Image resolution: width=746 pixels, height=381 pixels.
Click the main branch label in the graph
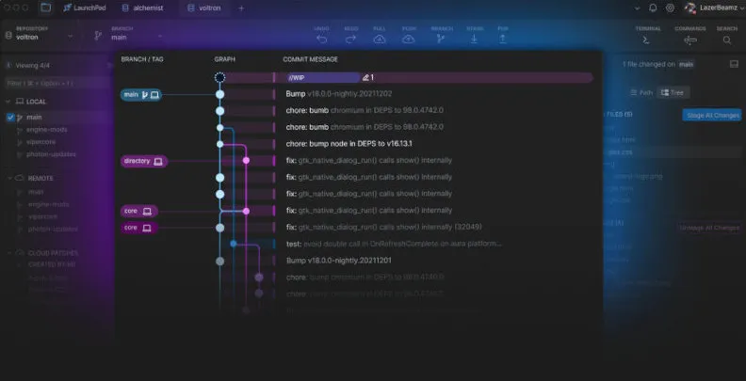pos(141,95)
